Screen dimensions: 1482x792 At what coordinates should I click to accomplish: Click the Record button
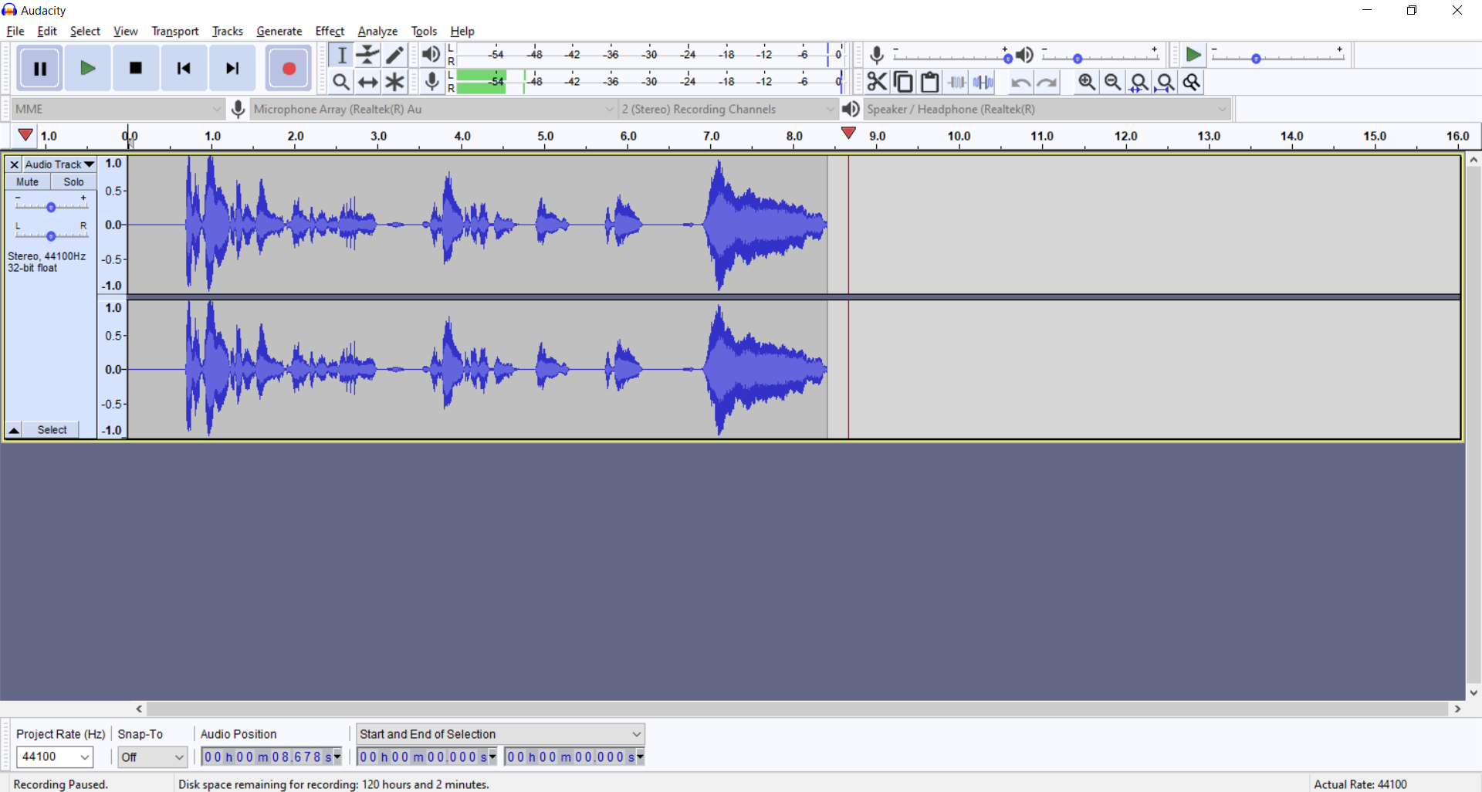(x=288, y=68)
